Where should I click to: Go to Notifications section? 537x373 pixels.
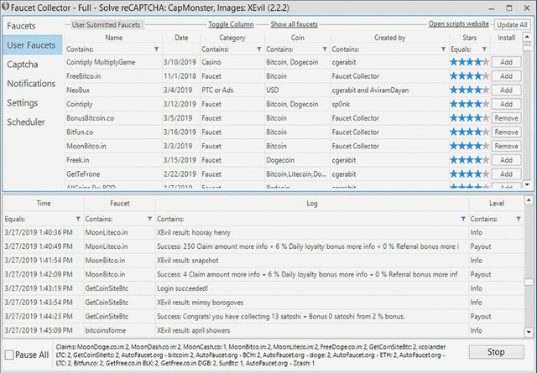click(x=31, y=84)
